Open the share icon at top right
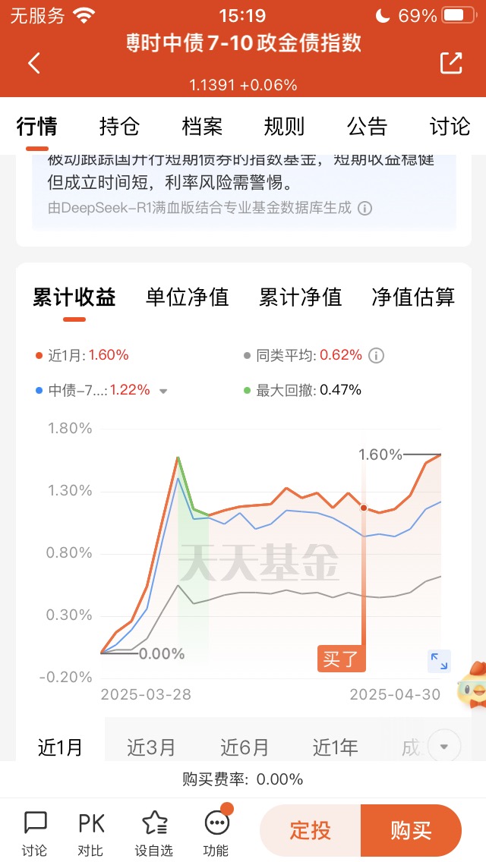 451,64
